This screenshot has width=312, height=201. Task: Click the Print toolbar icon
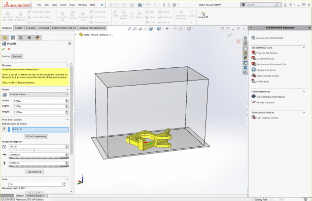pyautogui.click(x=140, y=5)
